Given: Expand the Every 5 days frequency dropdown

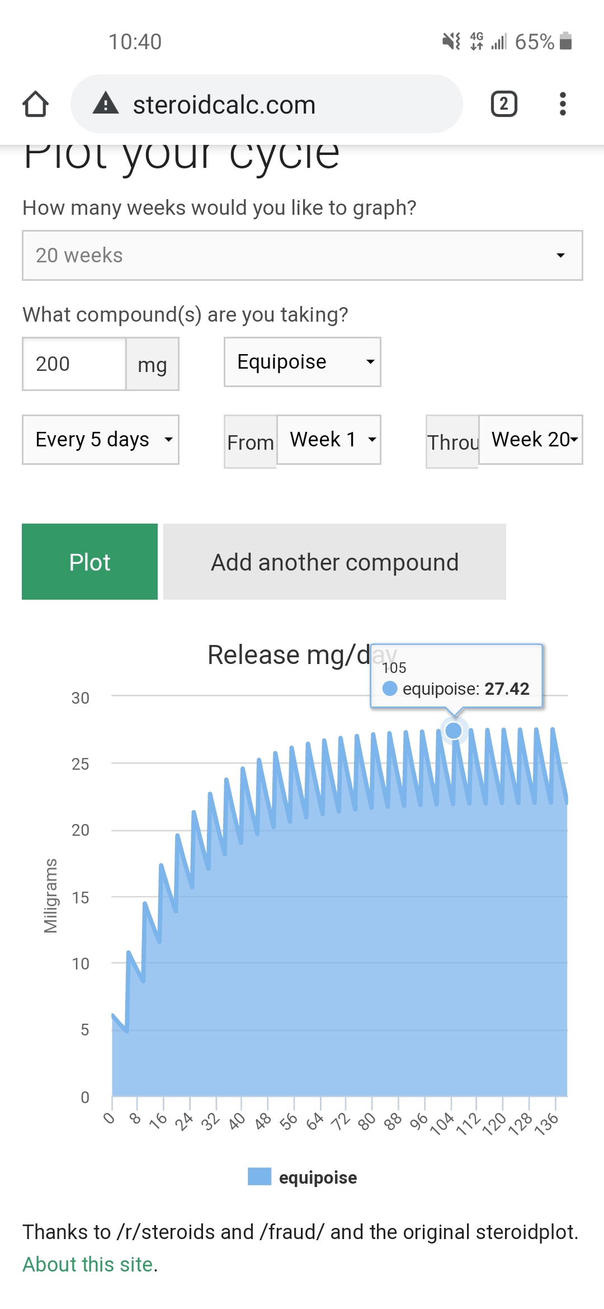Looking at the screenshot, I should tap(101, 440).
